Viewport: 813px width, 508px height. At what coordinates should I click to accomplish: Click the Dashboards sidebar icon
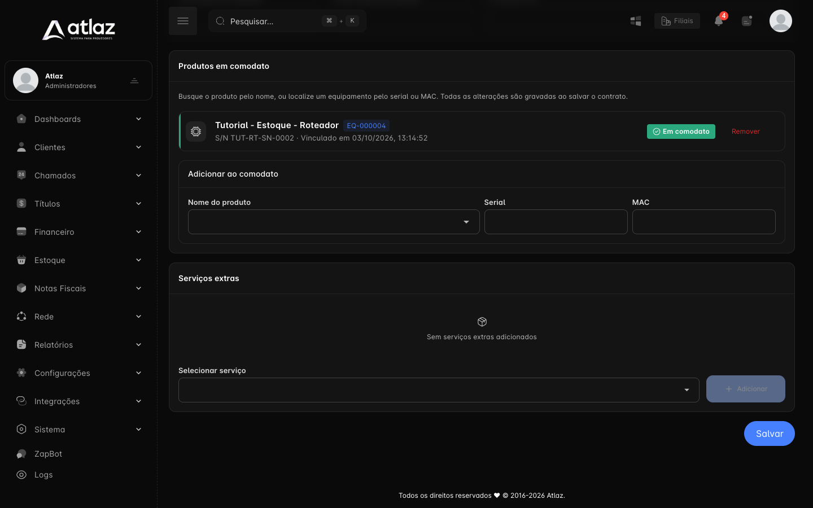point(21,119)
